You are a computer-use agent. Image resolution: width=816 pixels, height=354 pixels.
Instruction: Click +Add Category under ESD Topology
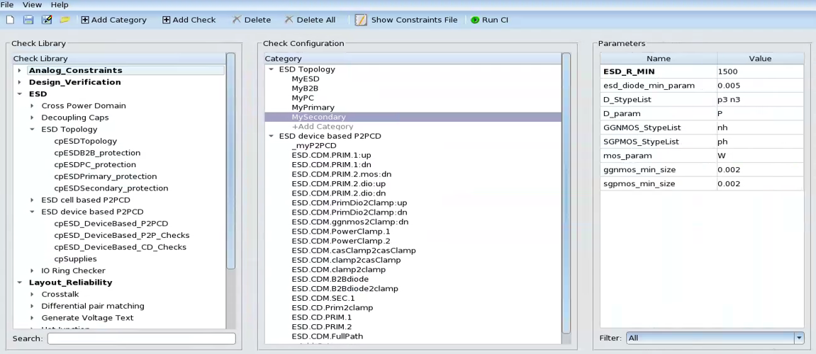(x=323, y=126)
